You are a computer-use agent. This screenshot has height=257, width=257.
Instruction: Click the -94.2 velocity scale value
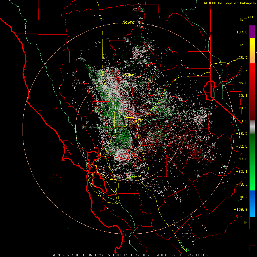[242, 197]
